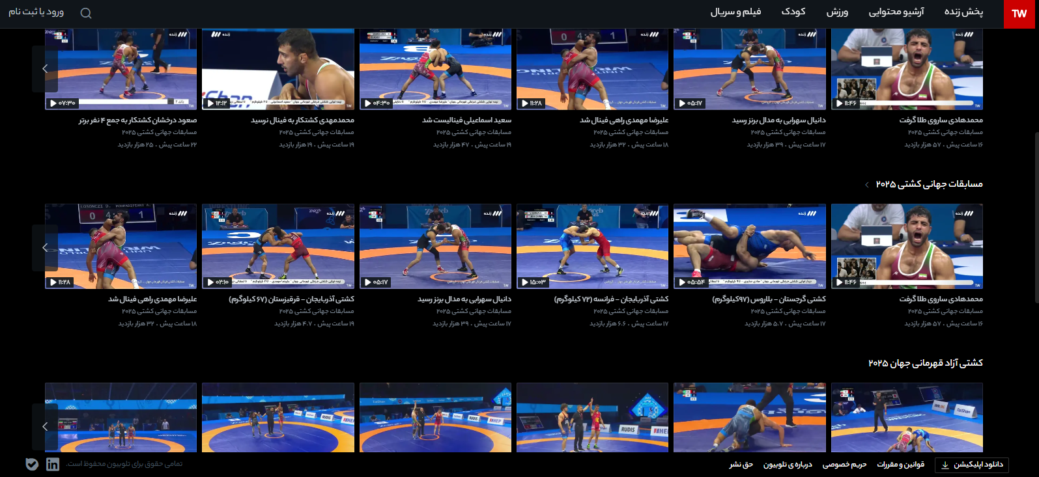
Task: Click the مسابقات جهانی کشتی ۲۰۲۵ carousel left chevron
Action: 45,248
